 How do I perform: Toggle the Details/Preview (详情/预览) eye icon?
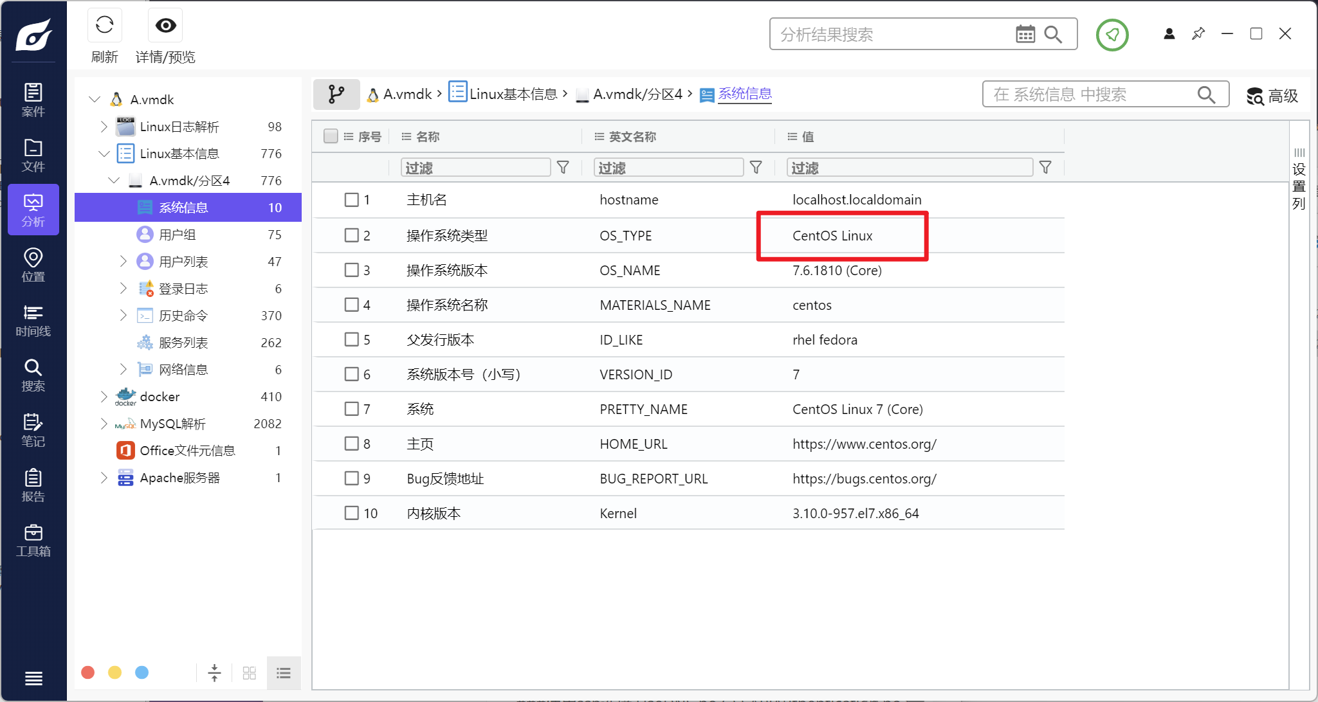point(165,25)
